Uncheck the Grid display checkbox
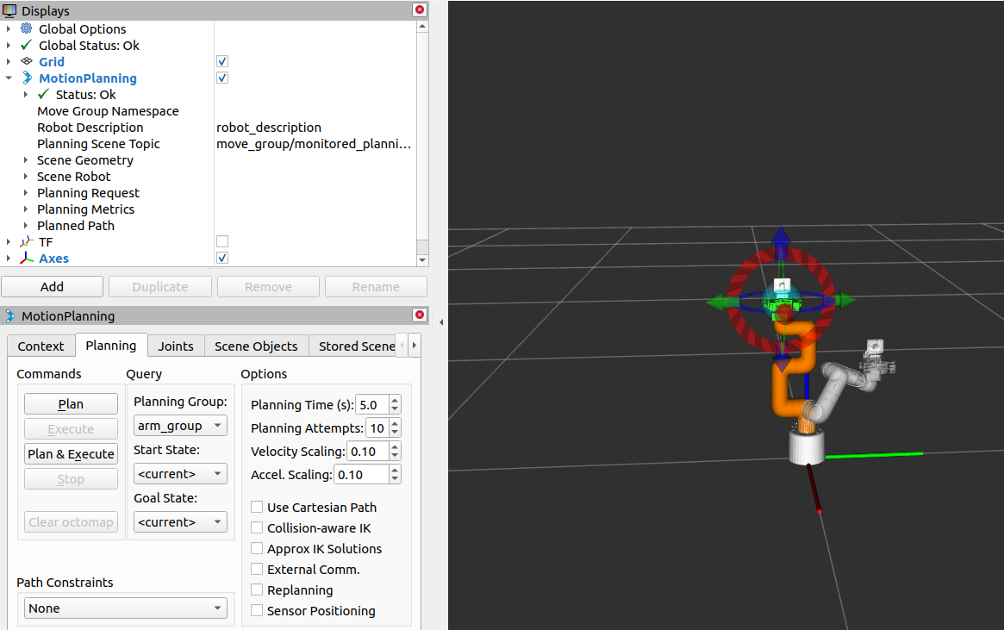The height and width of the screenshot is (630, 1004). tap(222, 61)
